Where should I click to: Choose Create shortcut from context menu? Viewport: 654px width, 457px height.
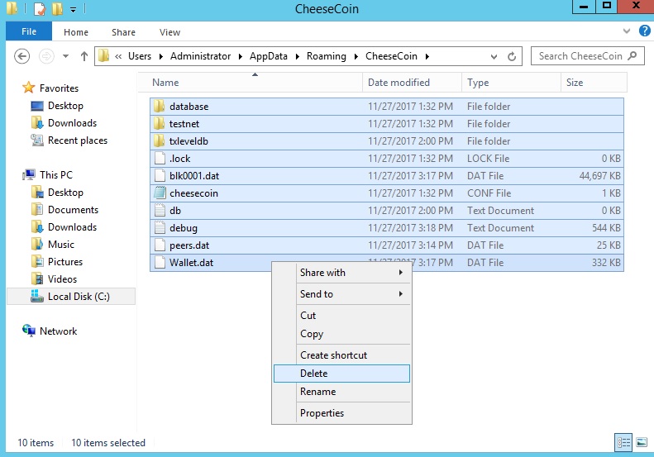click(341, 355)
